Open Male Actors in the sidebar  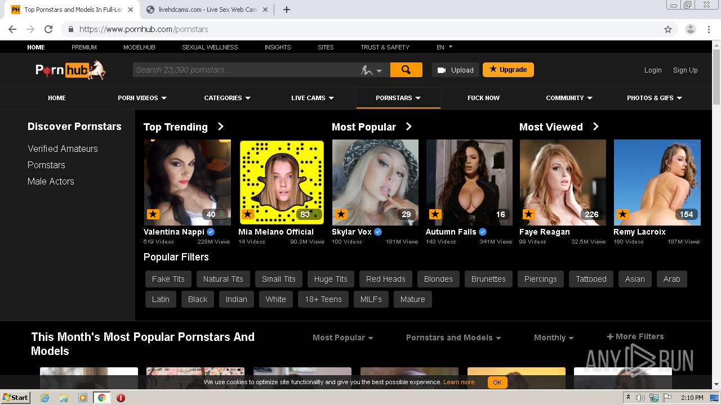coord(51,181)
